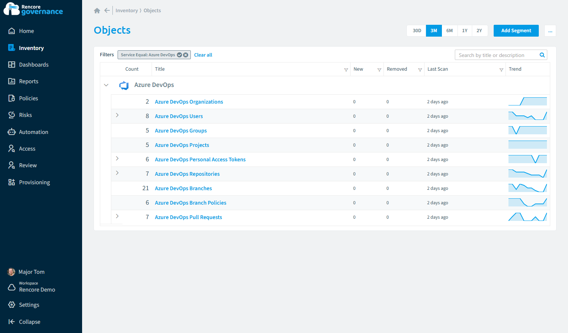Click the search magnifier icon

(542, 55)
